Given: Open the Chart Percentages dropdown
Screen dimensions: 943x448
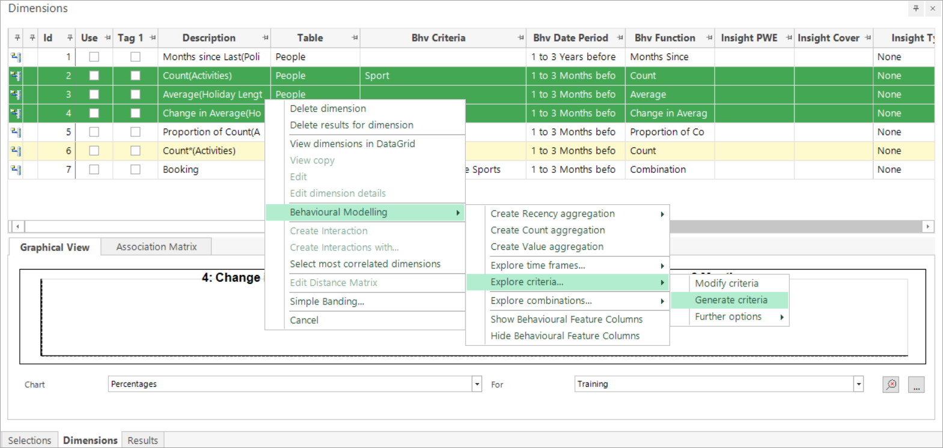Looking at the screenshot, I should tap(477, 384).
